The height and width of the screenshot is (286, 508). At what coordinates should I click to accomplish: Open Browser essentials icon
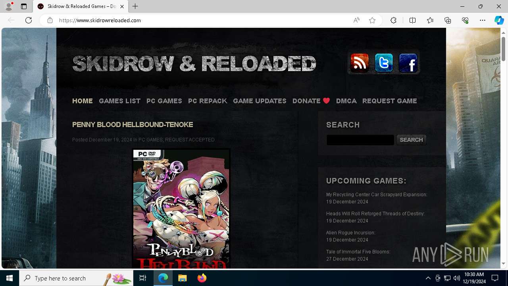(x=465, y=20)
